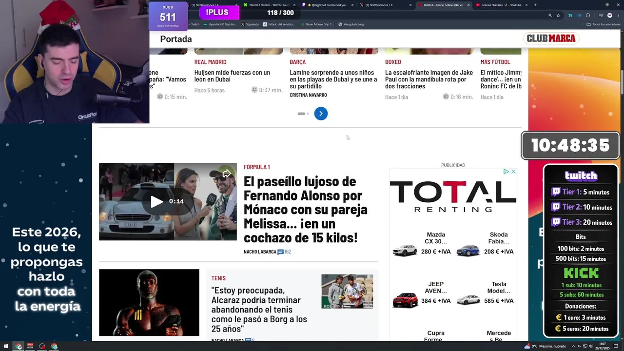Click the Chrome icon in the Windows taskbar
This screenshot has height=351, width=624.
pos(19,347)
